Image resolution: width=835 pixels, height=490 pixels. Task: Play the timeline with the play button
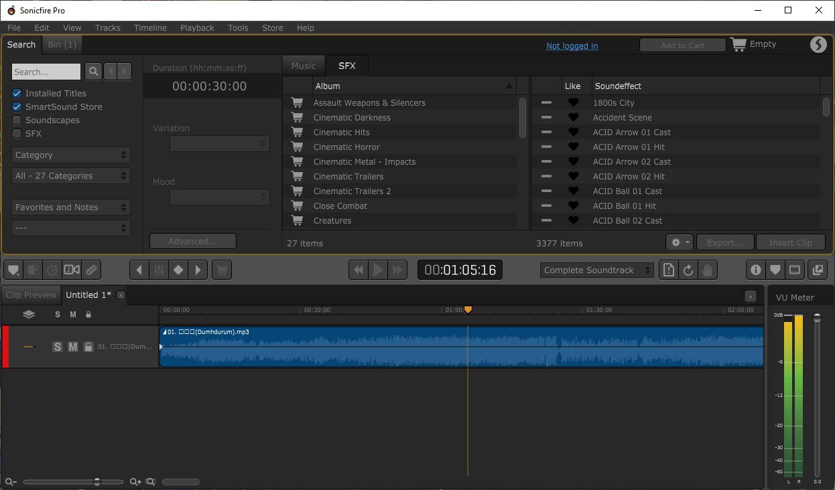coord(378,270)
